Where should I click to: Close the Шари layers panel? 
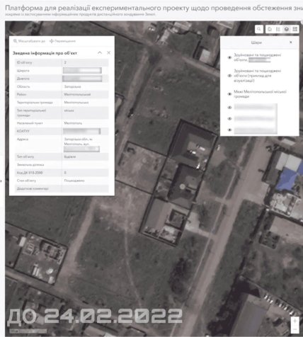291,42
